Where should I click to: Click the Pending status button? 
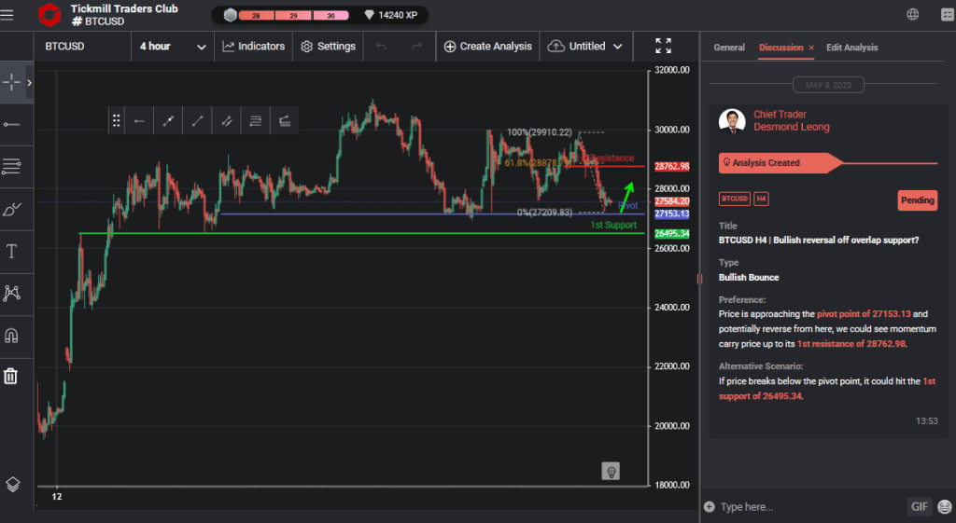918,200
